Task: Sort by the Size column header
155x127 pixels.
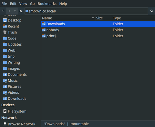Action: [x=104, y=18]
